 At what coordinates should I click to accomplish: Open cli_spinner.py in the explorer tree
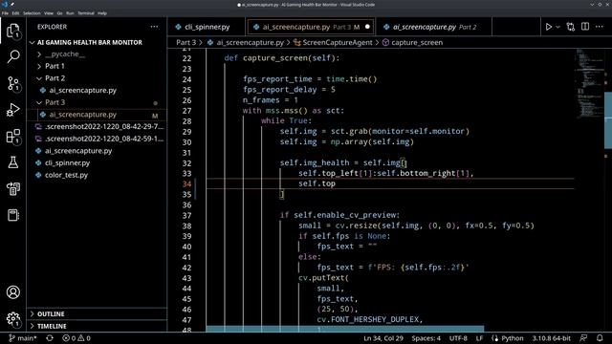(x=67, y=163)
